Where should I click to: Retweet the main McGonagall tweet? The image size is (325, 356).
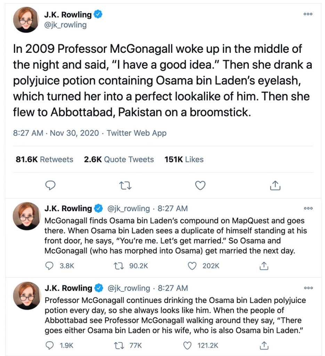point(125,185)
